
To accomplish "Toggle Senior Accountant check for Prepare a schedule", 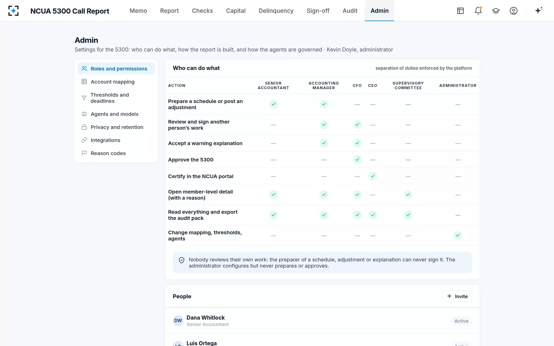I will point(274,104).
